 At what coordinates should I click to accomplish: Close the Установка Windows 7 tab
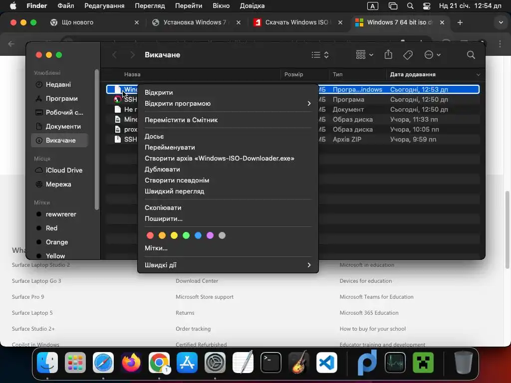click(x=239, y=22)
